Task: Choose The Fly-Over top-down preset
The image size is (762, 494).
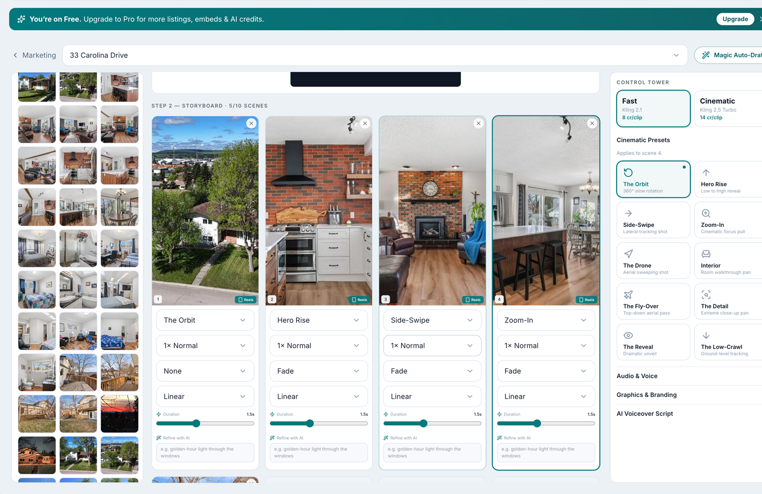Action: 653,301
